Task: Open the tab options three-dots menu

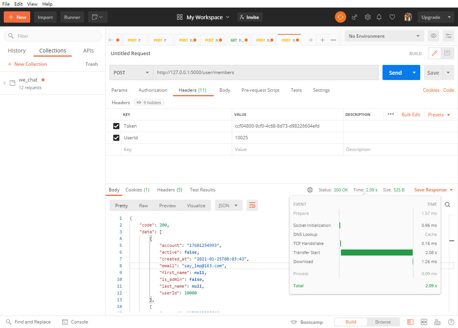Action: coord(333,40)
